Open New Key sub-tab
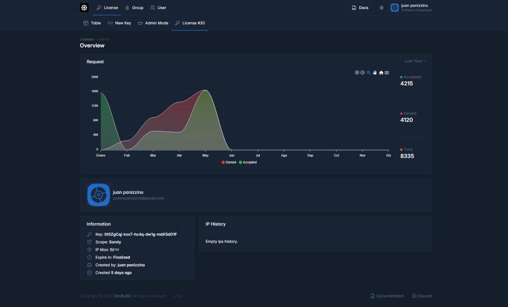Screen dimensions: 508x307 click(x=119, y=23)
